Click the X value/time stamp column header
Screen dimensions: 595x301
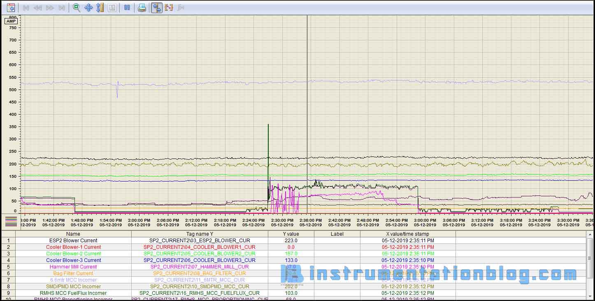pyautogui.click(x=407, y=234)
